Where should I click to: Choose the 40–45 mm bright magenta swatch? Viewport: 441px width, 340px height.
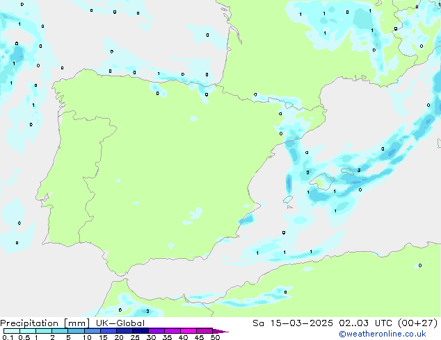tap(189, 331)
